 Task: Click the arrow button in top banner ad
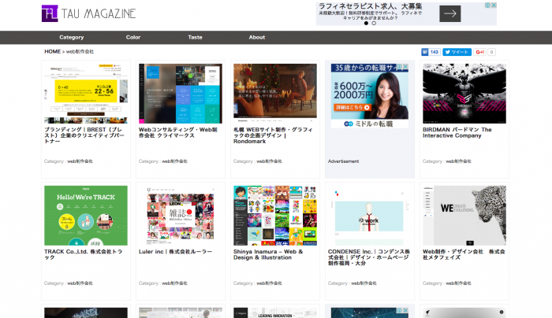click(450, 13)
